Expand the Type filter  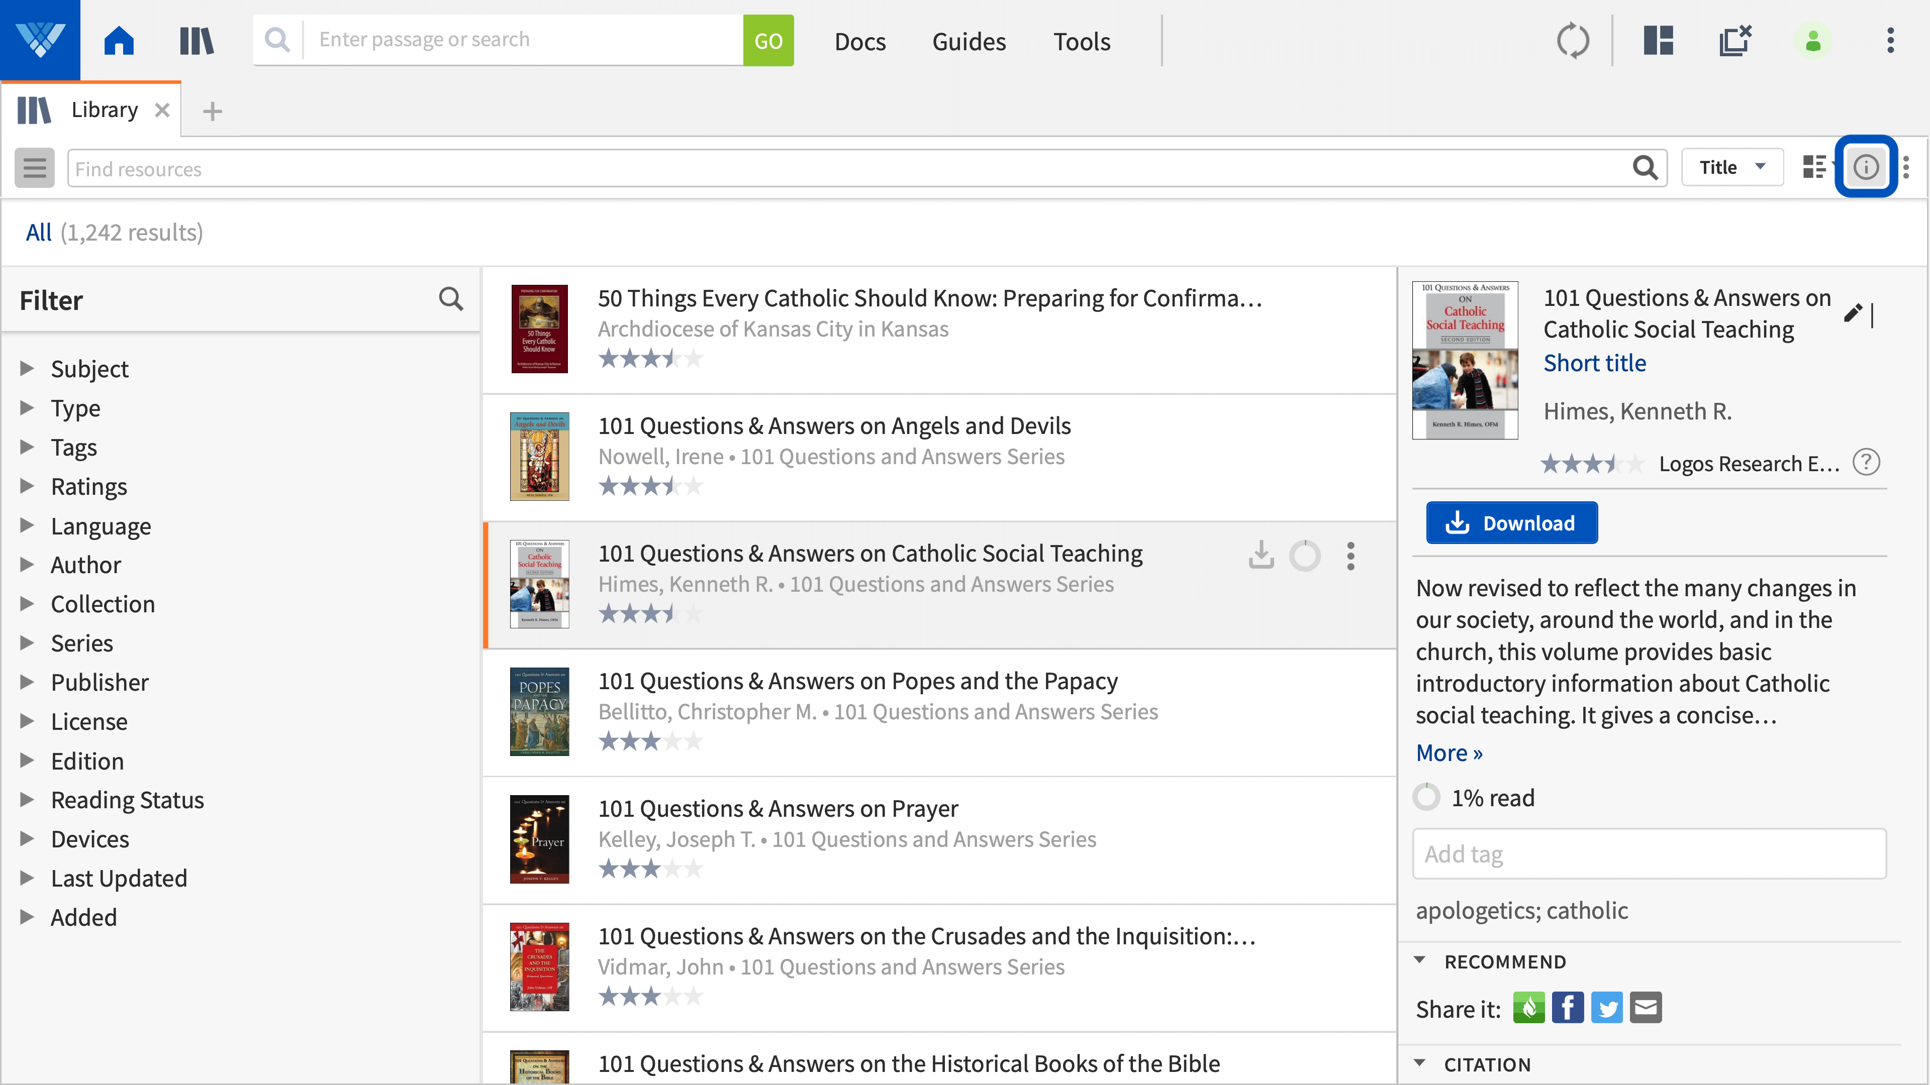[27, 407]
